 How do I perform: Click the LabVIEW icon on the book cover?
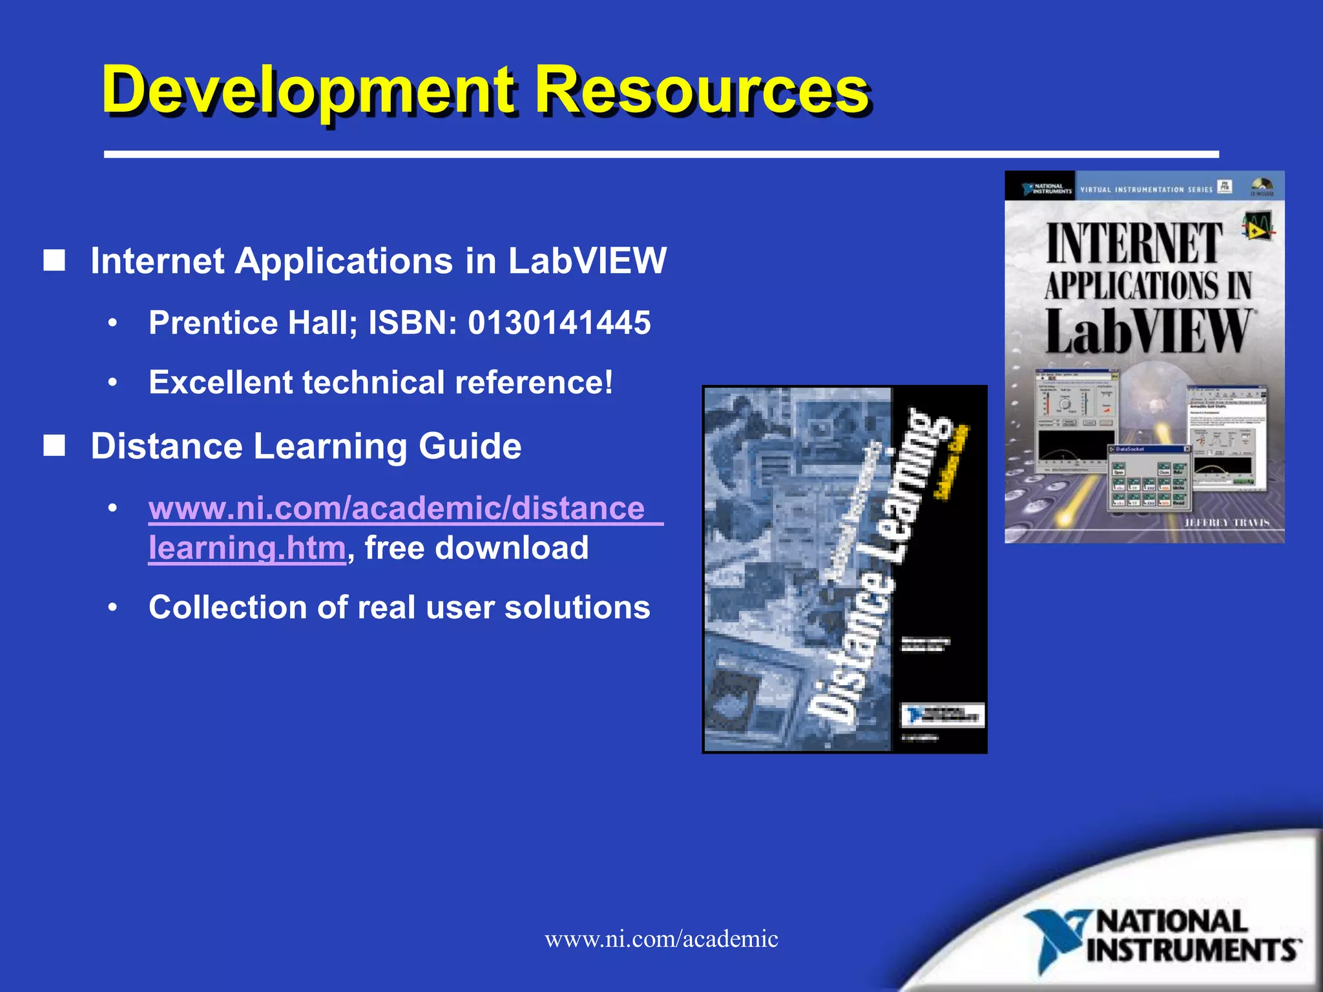click(x=1258, y=226)
